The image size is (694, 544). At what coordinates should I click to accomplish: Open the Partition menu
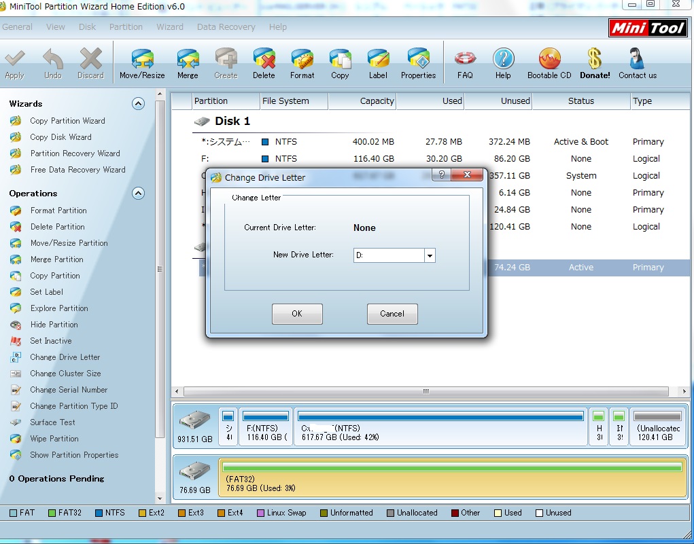click(x=126, y=27)
